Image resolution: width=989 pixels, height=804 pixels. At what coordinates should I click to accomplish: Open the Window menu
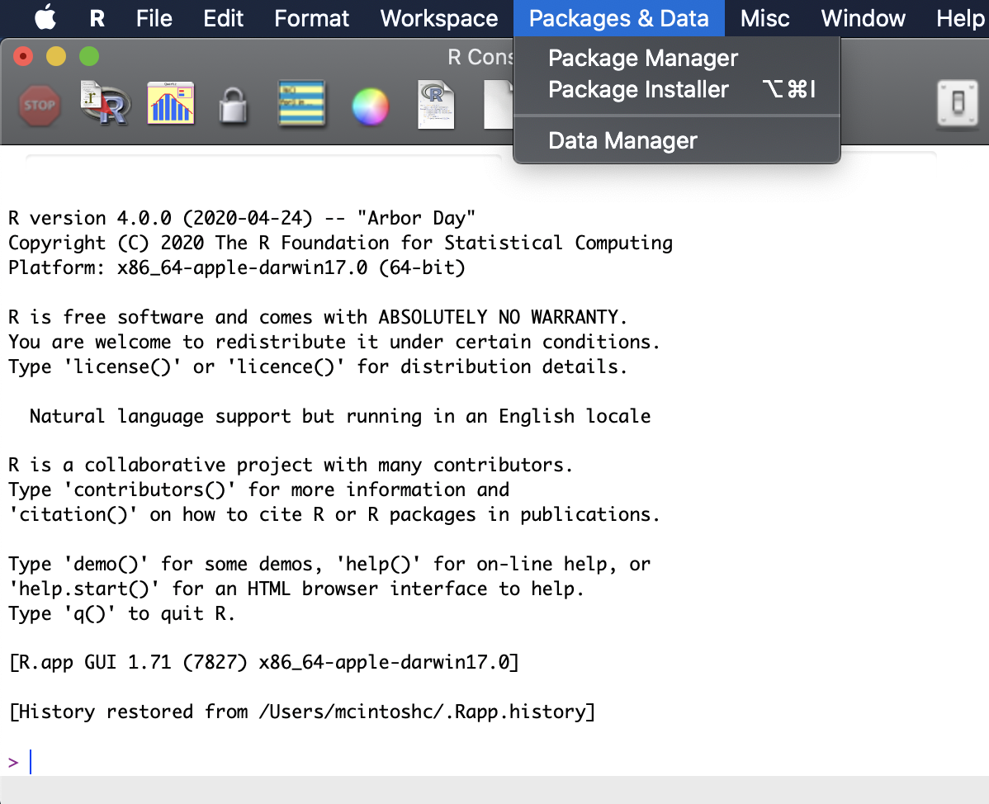tap(863, 18)
